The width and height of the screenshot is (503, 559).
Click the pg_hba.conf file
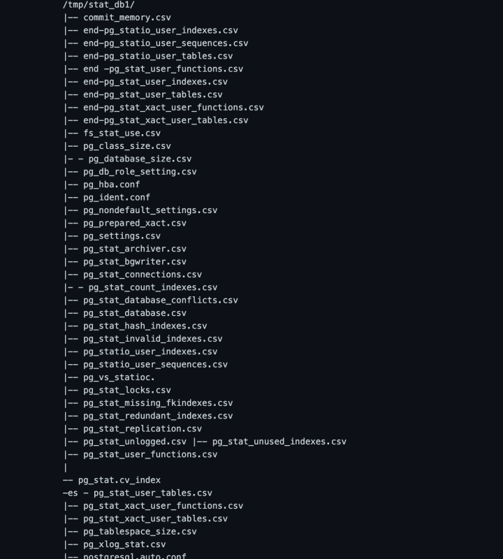[111, 184]
